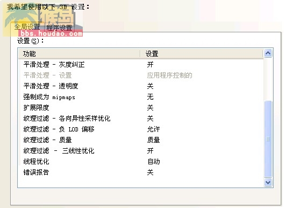The width and height of the screenshot is (286, 208).
Task: Click the 设置 column header
Action: (x=202, y=54)
